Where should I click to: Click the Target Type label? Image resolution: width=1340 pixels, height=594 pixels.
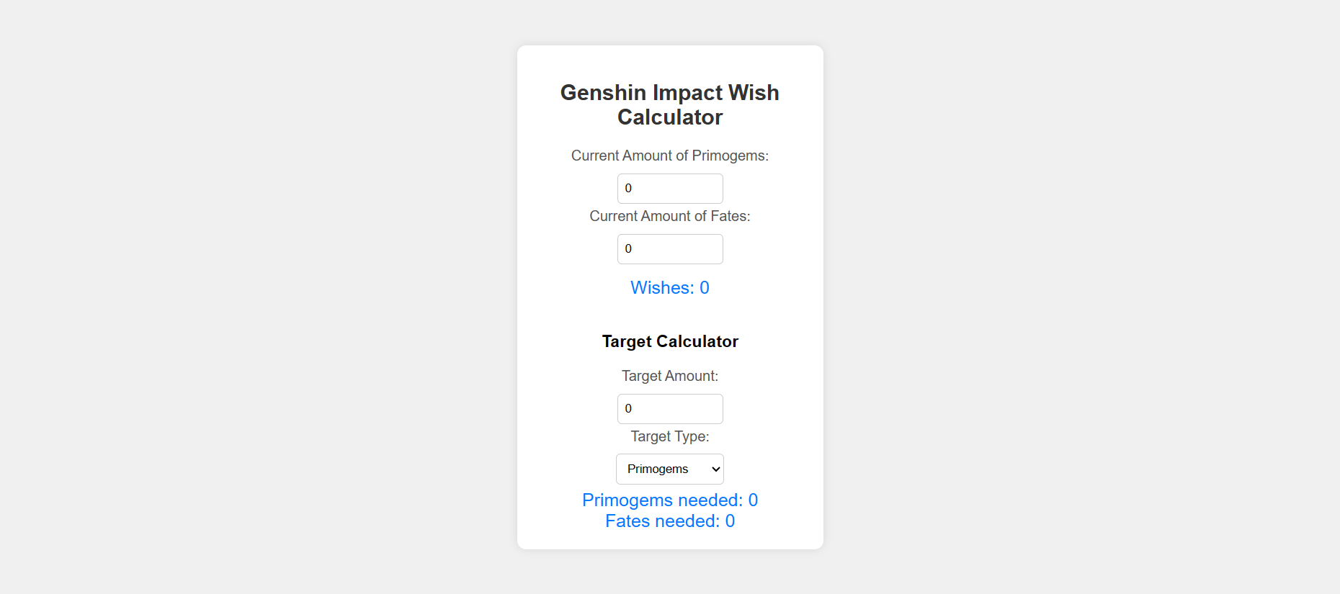(669, 436)
